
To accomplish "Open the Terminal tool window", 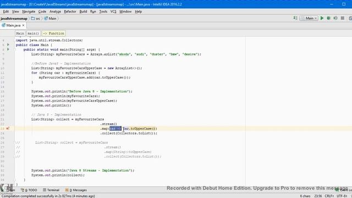I will pos(51,190).
